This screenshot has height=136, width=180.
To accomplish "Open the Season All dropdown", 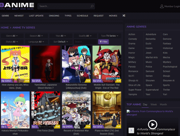I will tap(36, 36).
